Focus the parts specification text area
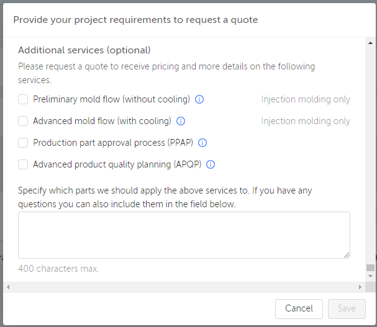Image resolution: width=377 pixels, height=327 pixels. point(183,235)
